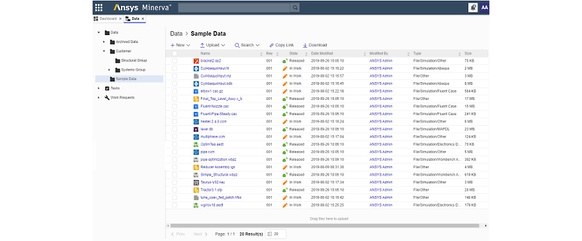This screenshot has width=582, height=241.
Task: Close the Dashboard tab
Action: [x=120, y=19]
